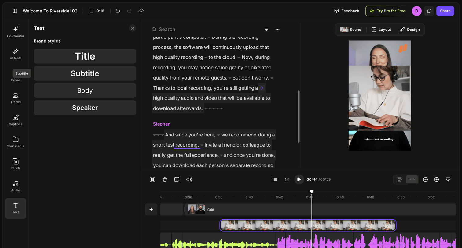Screen dimensions: 462x248
Task: Open the account avatar B menu
Action: pos(416,11)
